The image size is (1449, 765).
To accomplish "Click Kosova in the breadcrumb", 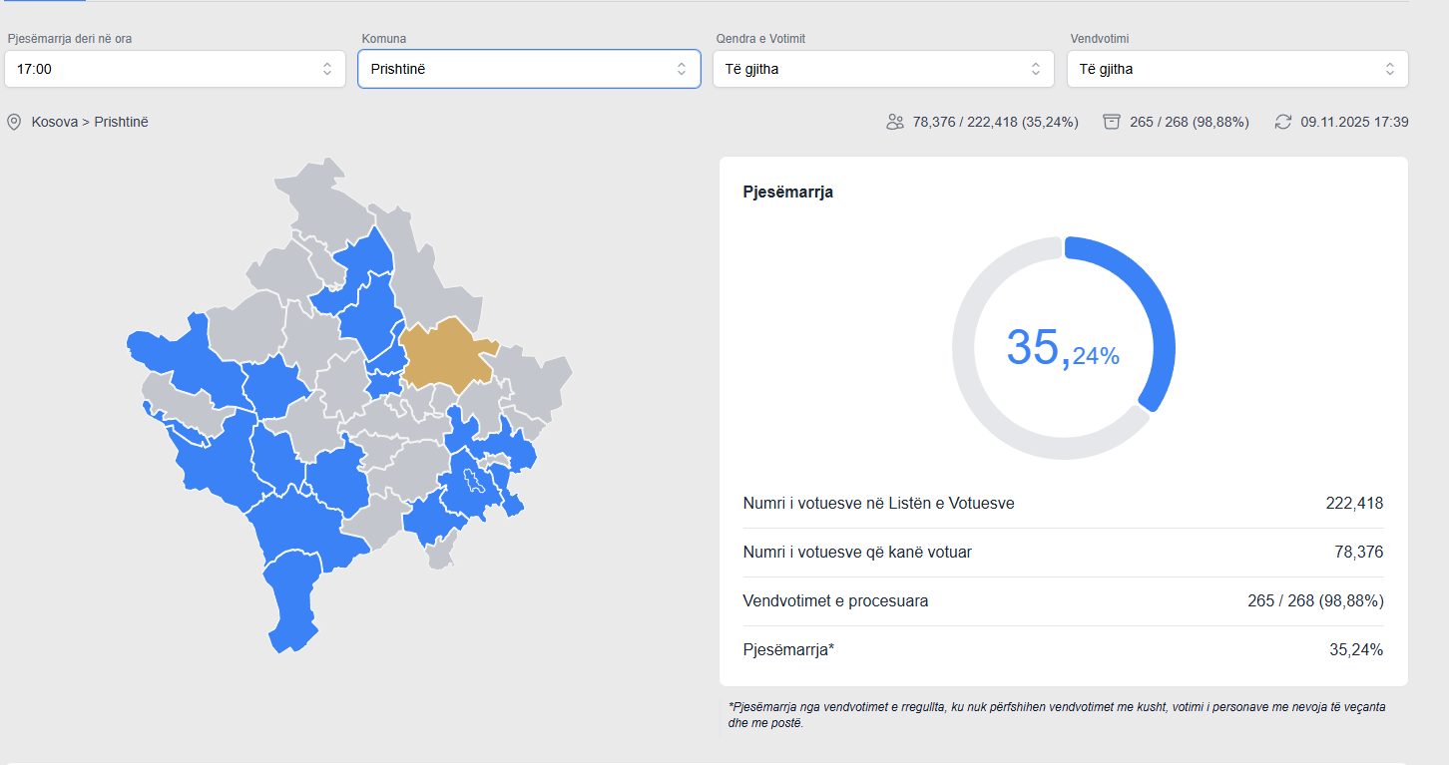I will pyautogui.click(x=55, y=122).
